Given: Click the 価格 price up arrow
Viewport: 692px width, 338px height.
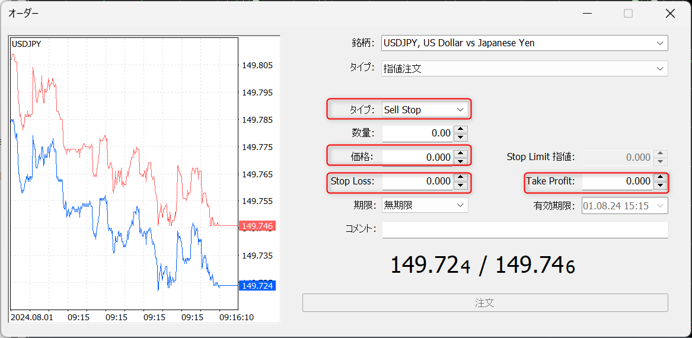Looking at the screenshot, I should [x=461, y=153].
